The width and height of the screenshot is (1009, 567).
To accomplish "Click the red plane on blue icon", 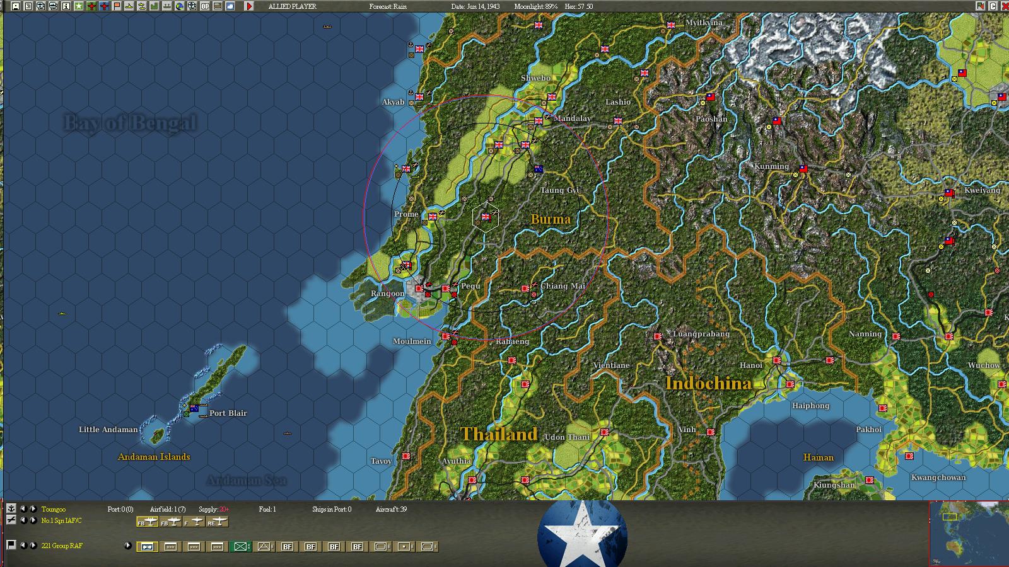I will tap(104, 6).
